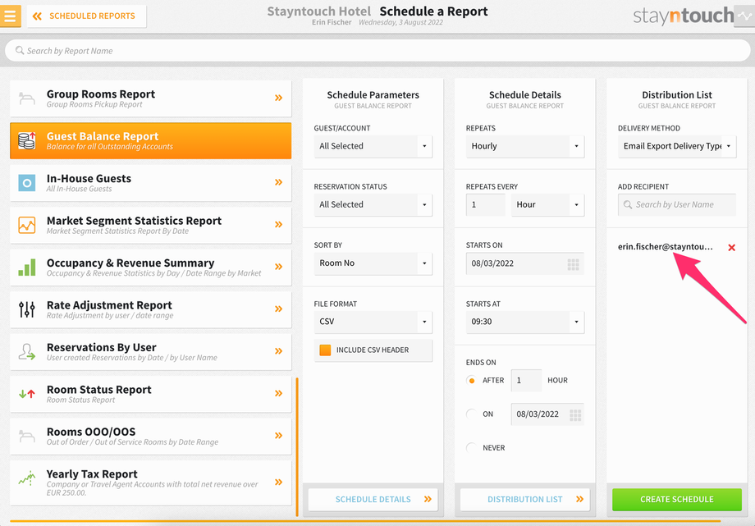Image resolution: width=755 pixels, height=526 pixels.
Task: Click report list orange vertical scrollbar
Action: click(x=297, y=446)
